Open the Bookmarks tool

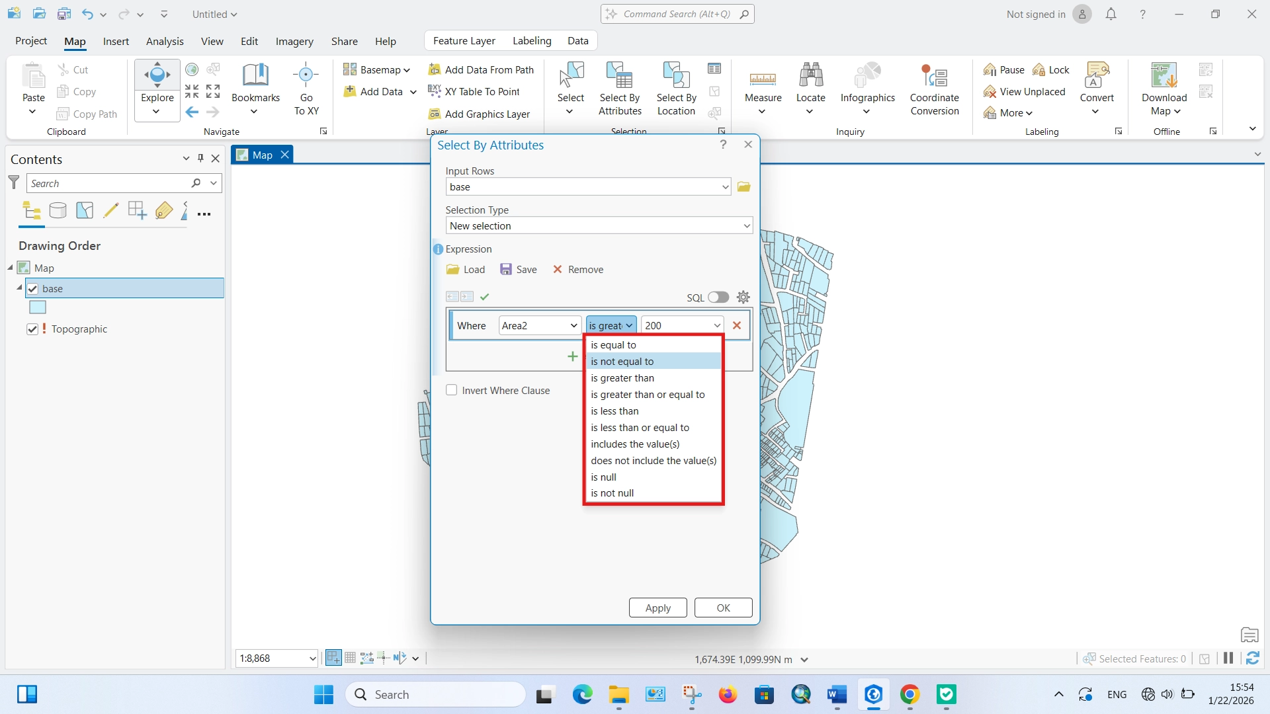pyautogui.click(x=255, y=88)
